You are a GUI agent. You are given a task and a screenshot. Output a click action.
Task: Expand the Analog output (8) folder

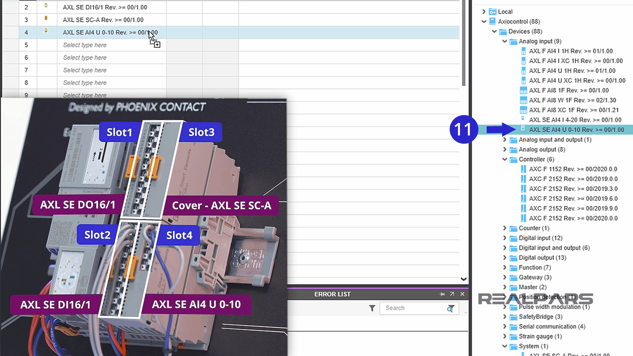coord(504,149)
